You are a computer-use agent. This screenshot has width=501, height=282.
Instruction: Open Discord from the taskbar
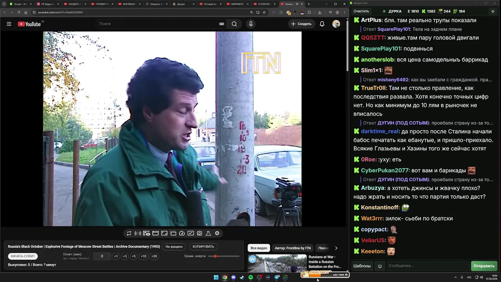(234, 278)
